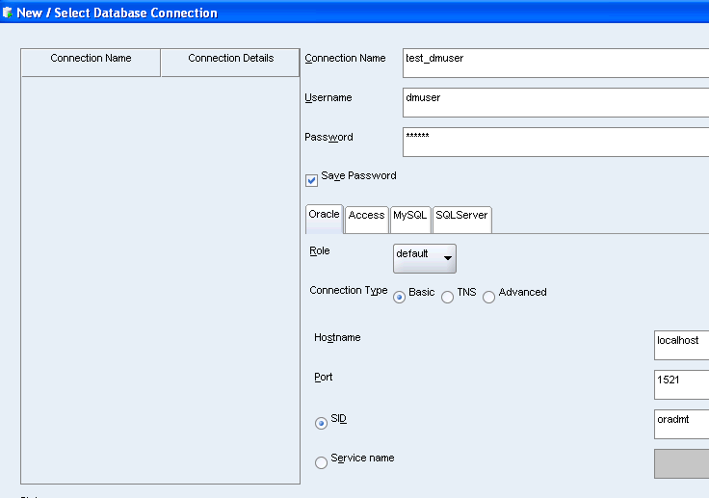This screenshot has width=709, height=498.
Task: Select the Basic connection type
Action: 399,297
